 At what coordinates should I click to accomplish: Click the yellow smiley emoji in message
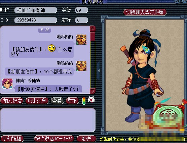[52, 48]
